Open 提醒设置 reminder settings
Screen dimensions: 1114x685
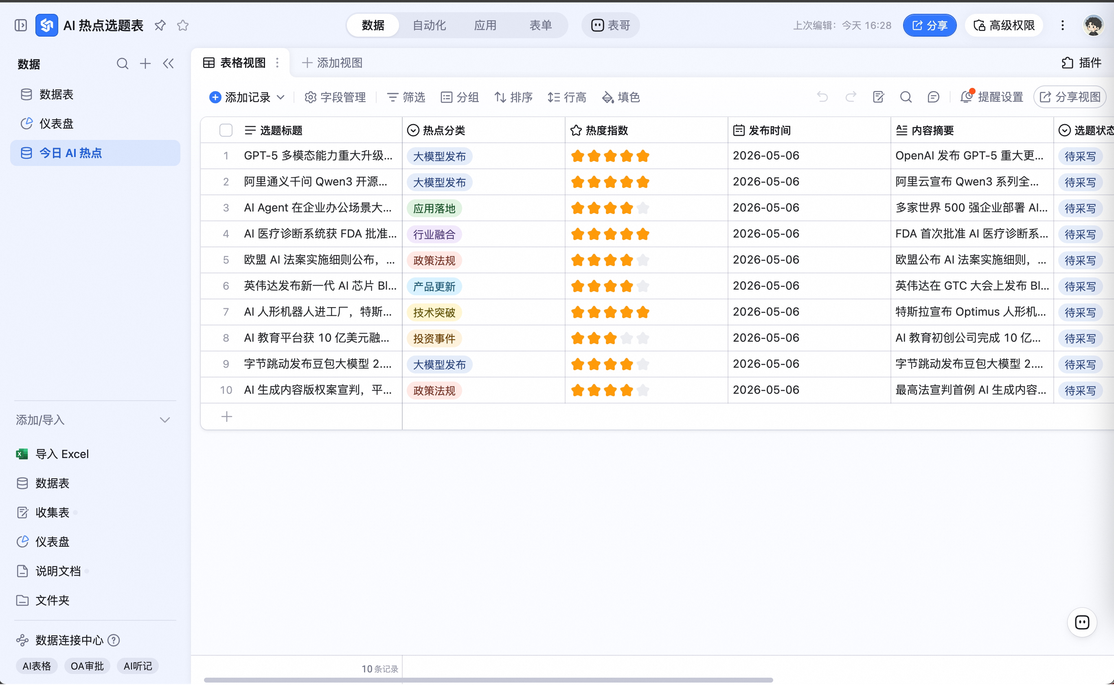(991, 97)
